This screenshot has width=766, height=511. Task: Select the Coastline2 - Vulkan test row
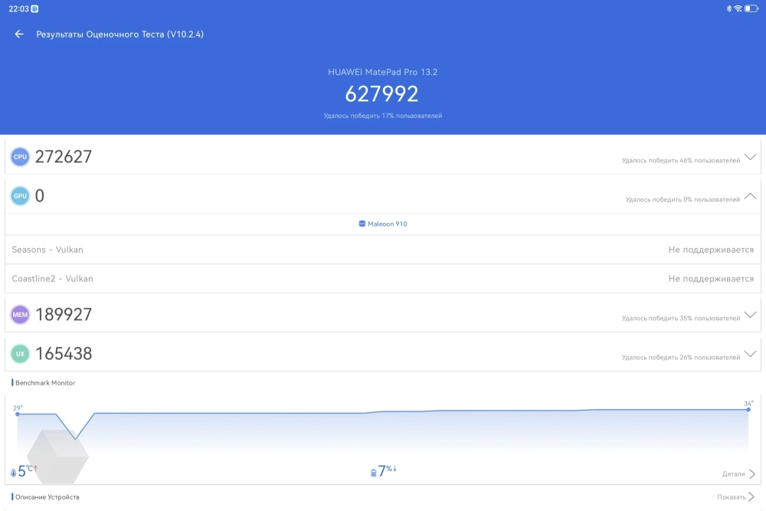[x=383, y=279]
